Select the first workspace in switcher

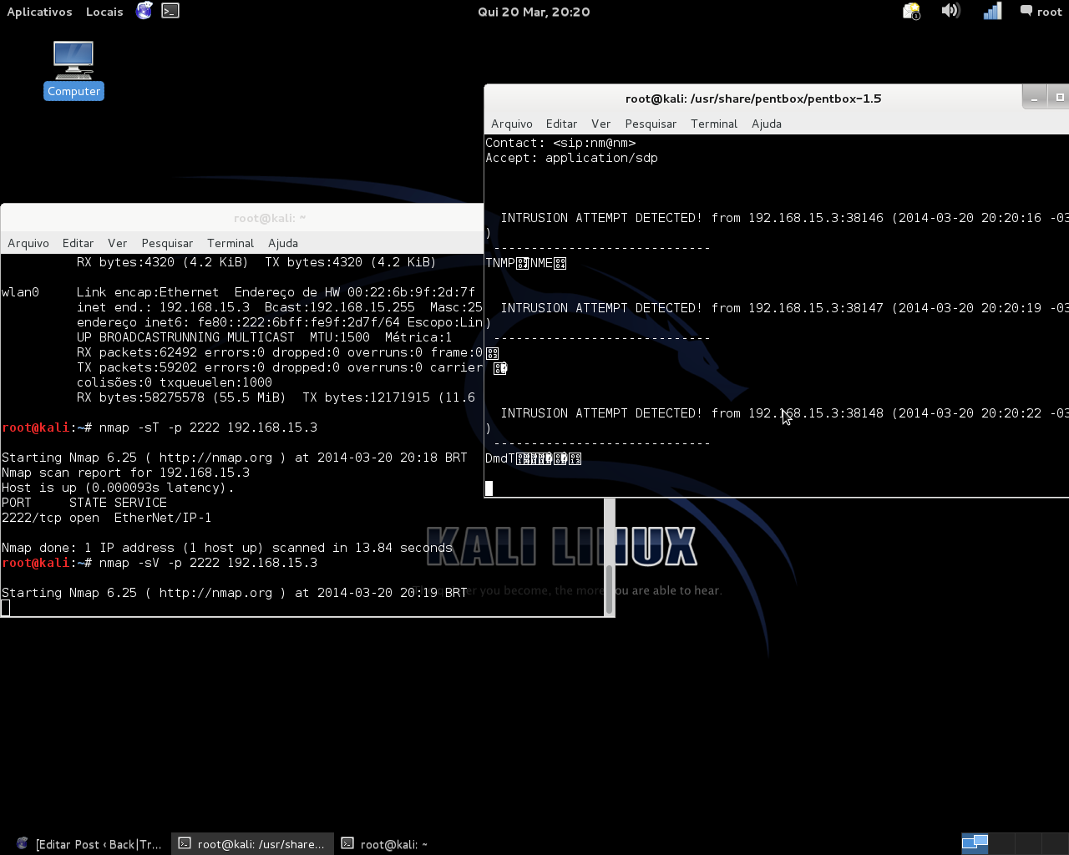point(975,842)
